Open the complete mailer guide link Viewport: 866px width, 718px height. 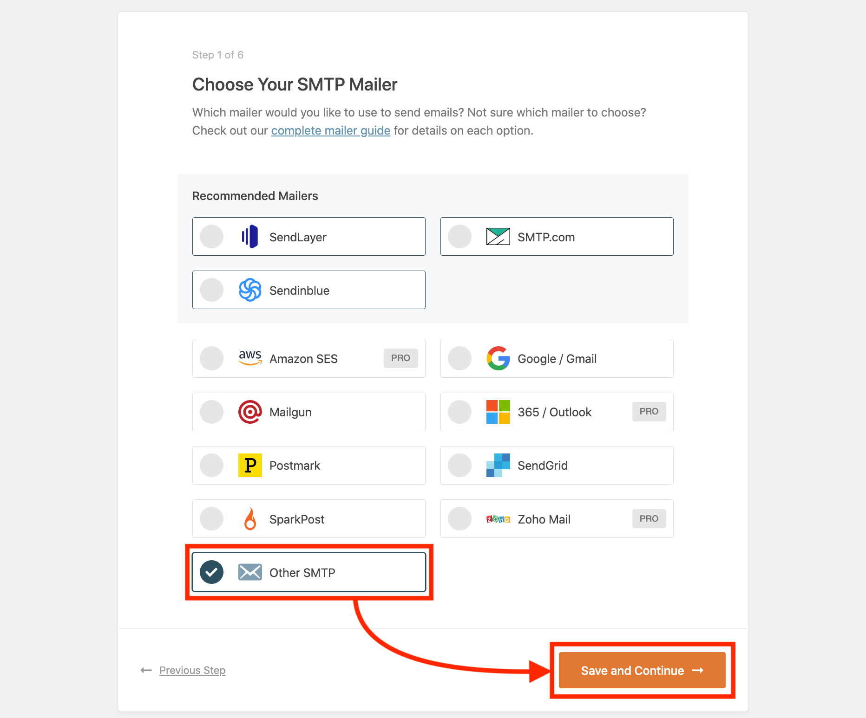tap(330, 130)
